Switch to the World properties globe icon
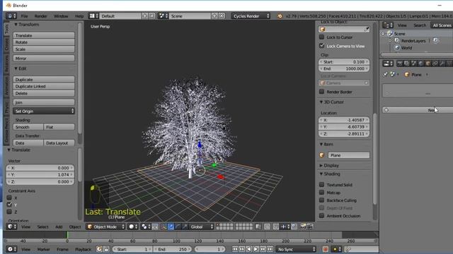This screenshot has height=254, width=453. [420, 64]
